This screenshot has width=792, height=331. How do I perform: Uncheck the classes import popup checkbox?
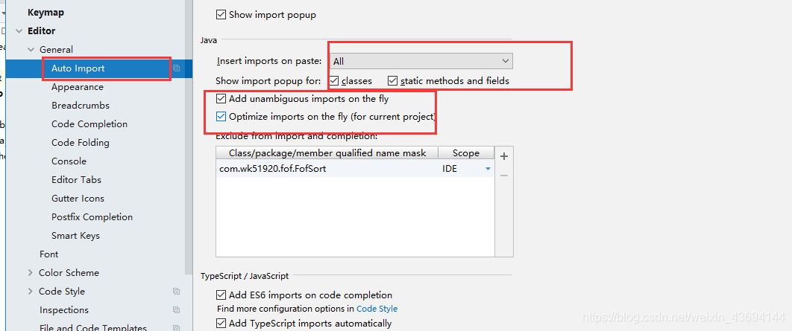[x=333, y=80]
